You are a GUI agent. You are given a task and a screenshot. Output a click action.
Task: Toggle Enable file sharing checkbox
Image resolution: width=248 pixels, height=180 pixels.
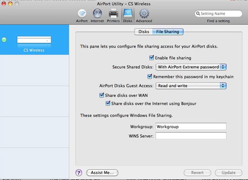point(151,58)
